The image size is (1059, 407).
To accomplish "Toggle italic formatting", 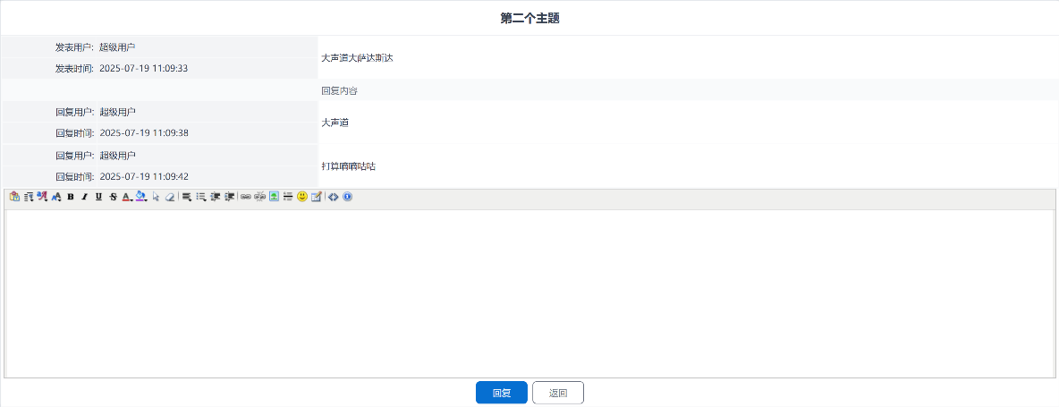I will [84, 197].
